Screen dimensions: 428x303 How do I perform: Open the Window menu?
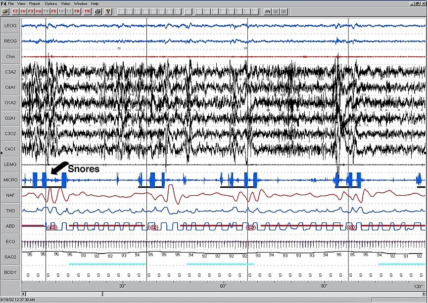point(81,3)
